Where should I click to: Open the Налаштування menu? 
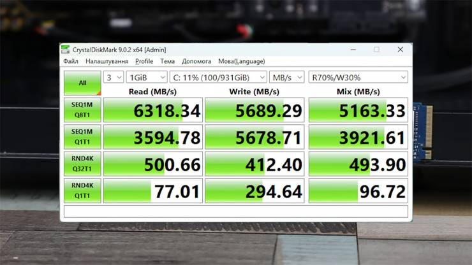tap(107, 61)
